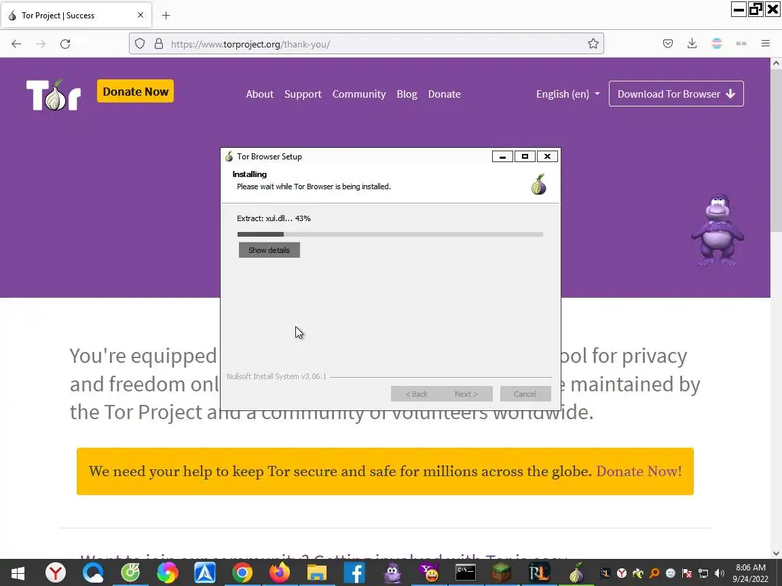The image size is (782, 586).
Task: Click the Tor onion logo on the website
Action: (x=54, y=95)
